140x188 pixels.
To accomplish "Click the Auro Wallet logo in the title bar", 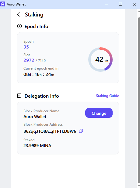I will (3, 4).
